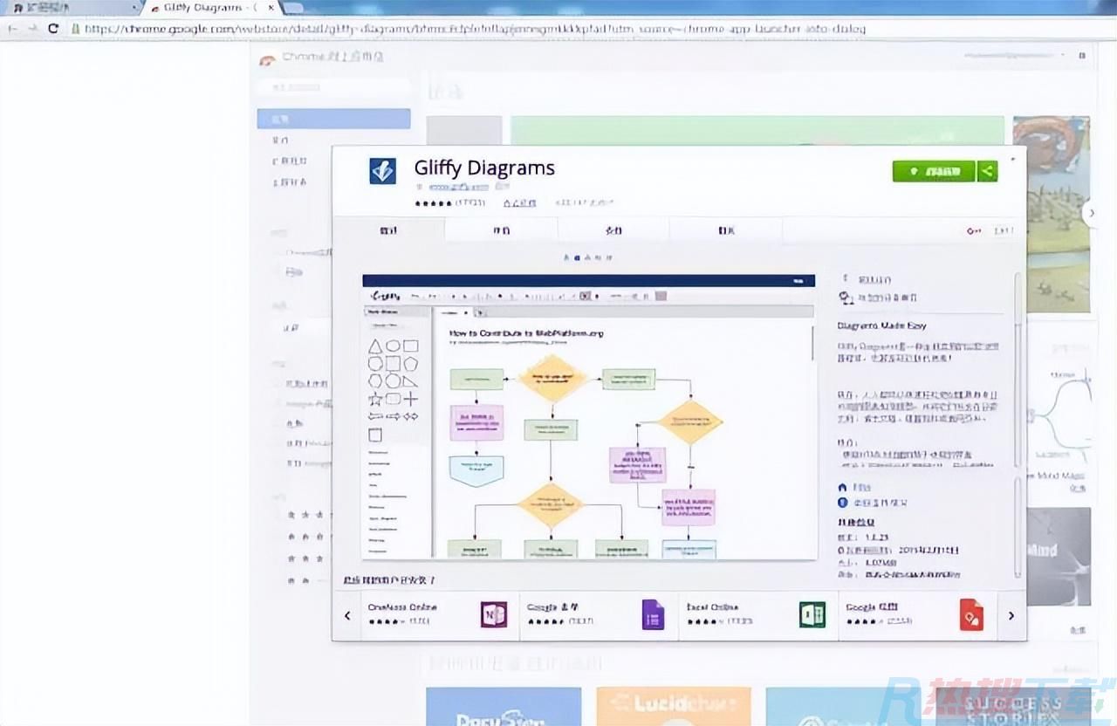Click the green share icon button
The width and height of the screenshot is (1117, 726).
click(x=987, y=171)
